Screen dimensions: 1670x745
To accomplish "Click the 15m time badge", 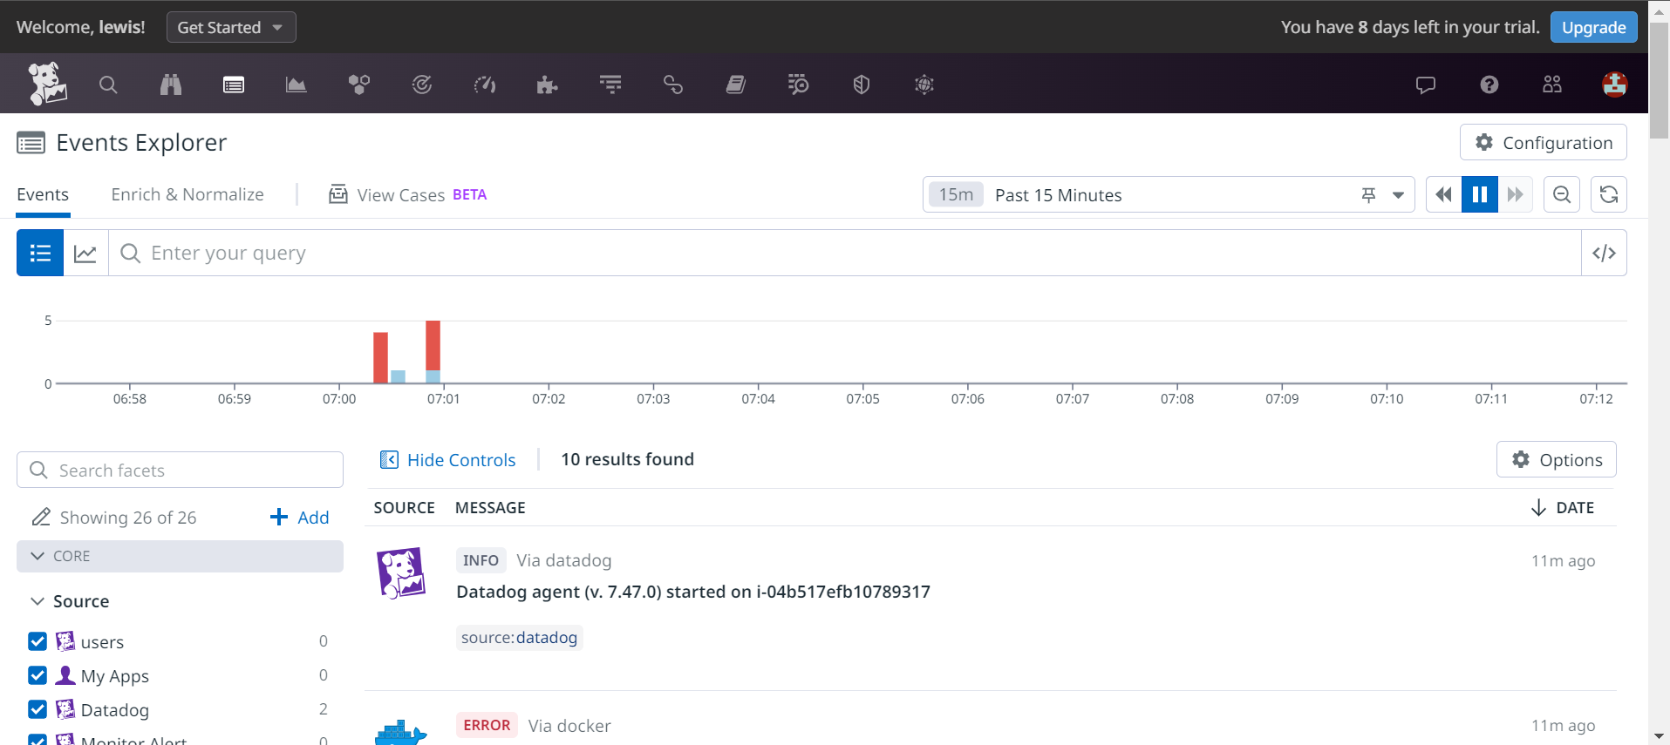I will tap(956, 194).
